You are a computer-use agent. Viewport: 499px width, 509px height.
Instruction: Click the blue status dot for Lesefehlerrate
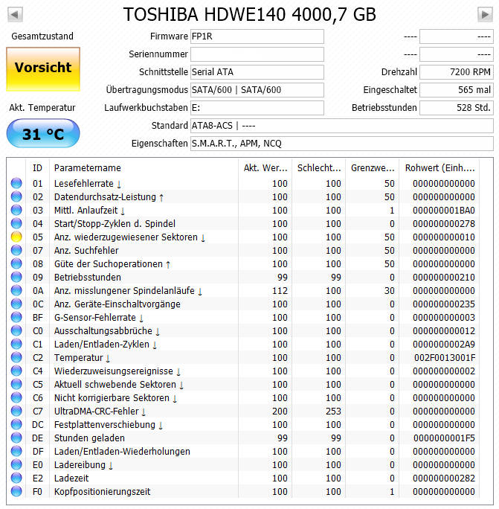pyautogui.click(x=16, y=183)
